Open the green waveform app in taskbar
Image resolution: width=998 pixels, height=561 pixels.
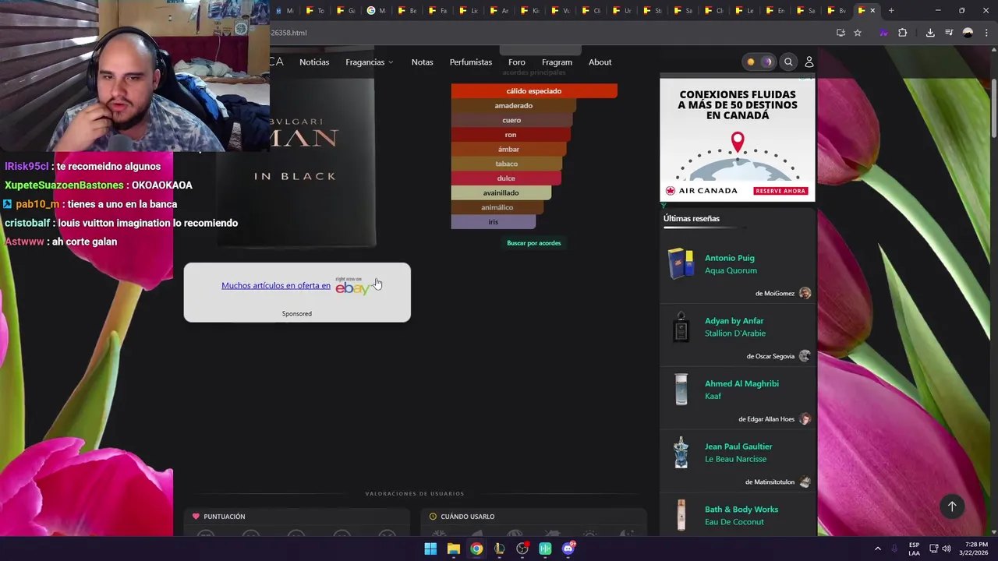click(545, 549)
